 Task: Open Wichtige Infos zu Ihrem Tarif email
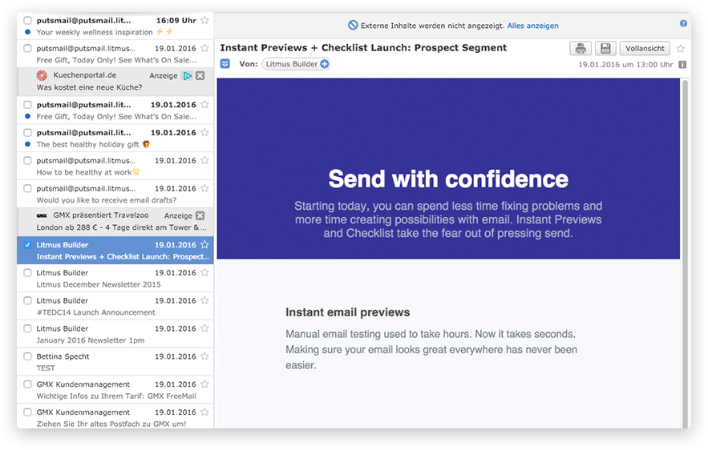pos(115,390)
